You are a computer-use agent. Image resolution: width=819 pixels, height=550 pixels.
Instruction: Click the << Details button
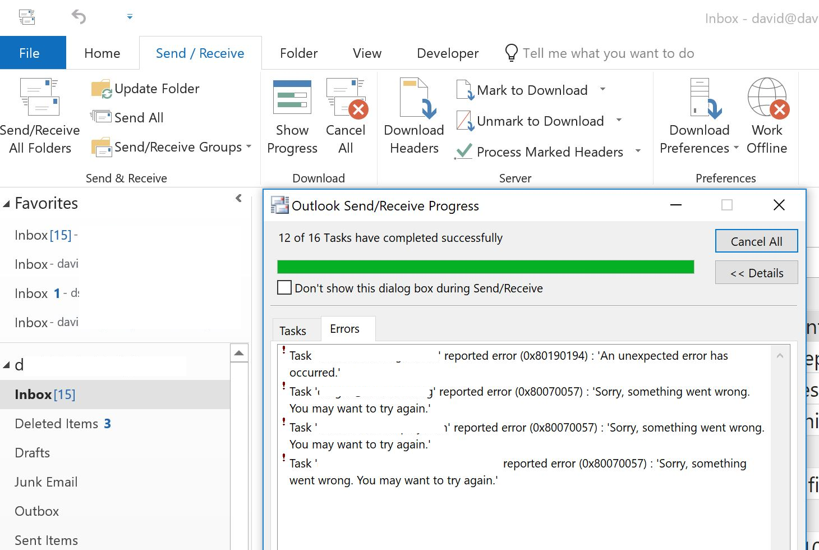(756, 273)
